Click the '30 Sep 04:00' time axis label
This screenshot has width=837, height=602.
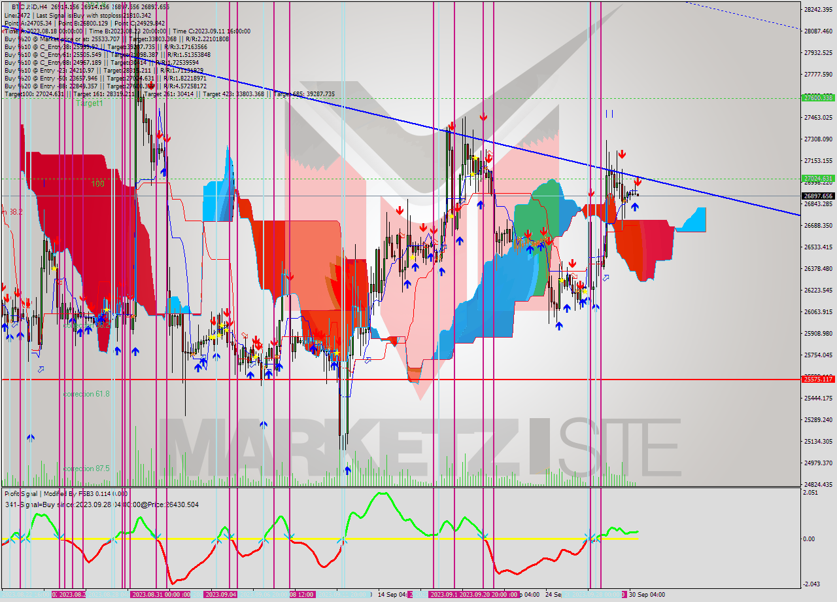647,594
